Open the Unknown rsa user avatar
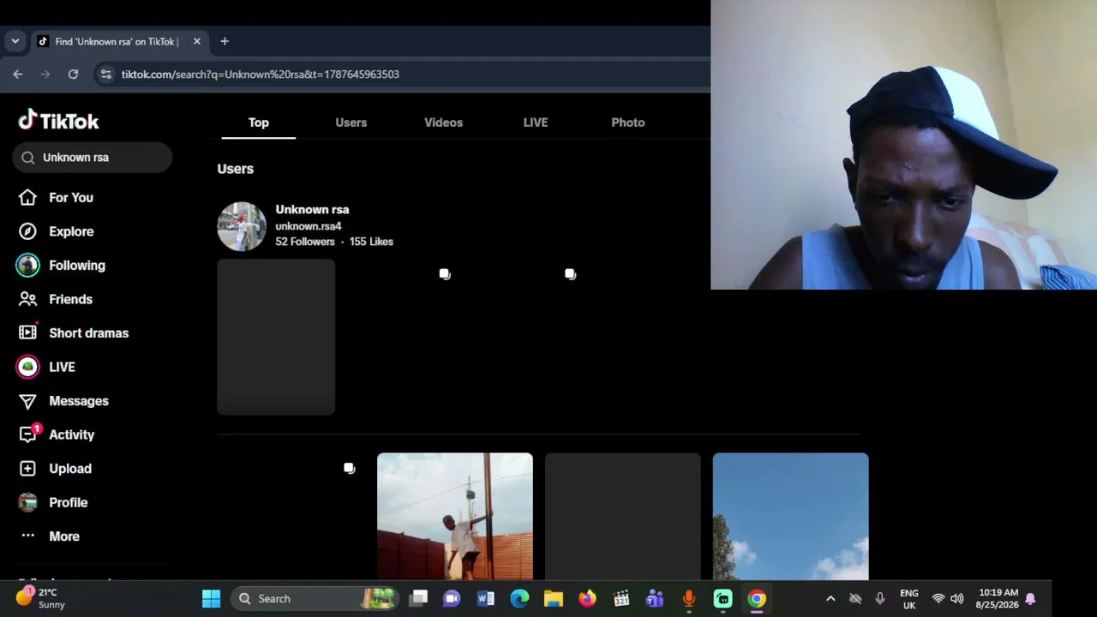The width and height of the screenshot is (1097, 617). [x=242, y=226]
